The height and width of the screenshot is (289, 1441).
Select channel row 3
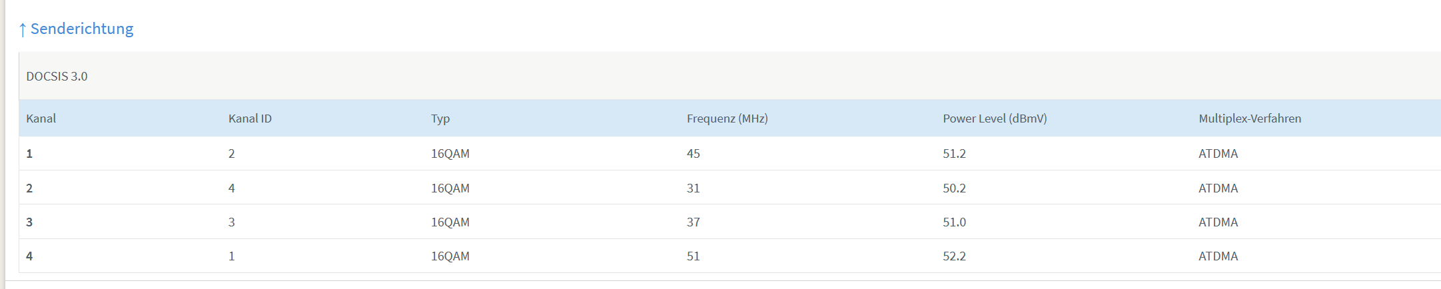pos(729,222)
